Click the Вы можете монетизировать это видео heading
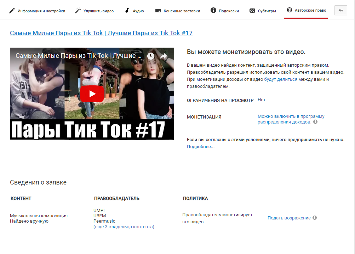This screenshot has height=254, width=355. [246, 52]
